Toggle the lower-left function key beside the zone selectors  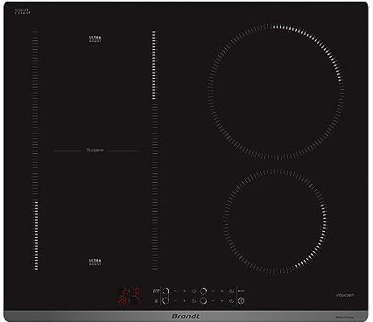tap(156, 301)
